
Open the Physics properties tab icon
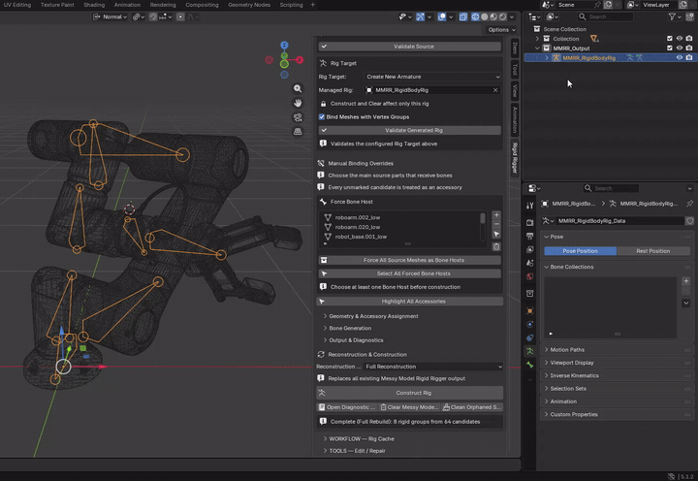529,324
